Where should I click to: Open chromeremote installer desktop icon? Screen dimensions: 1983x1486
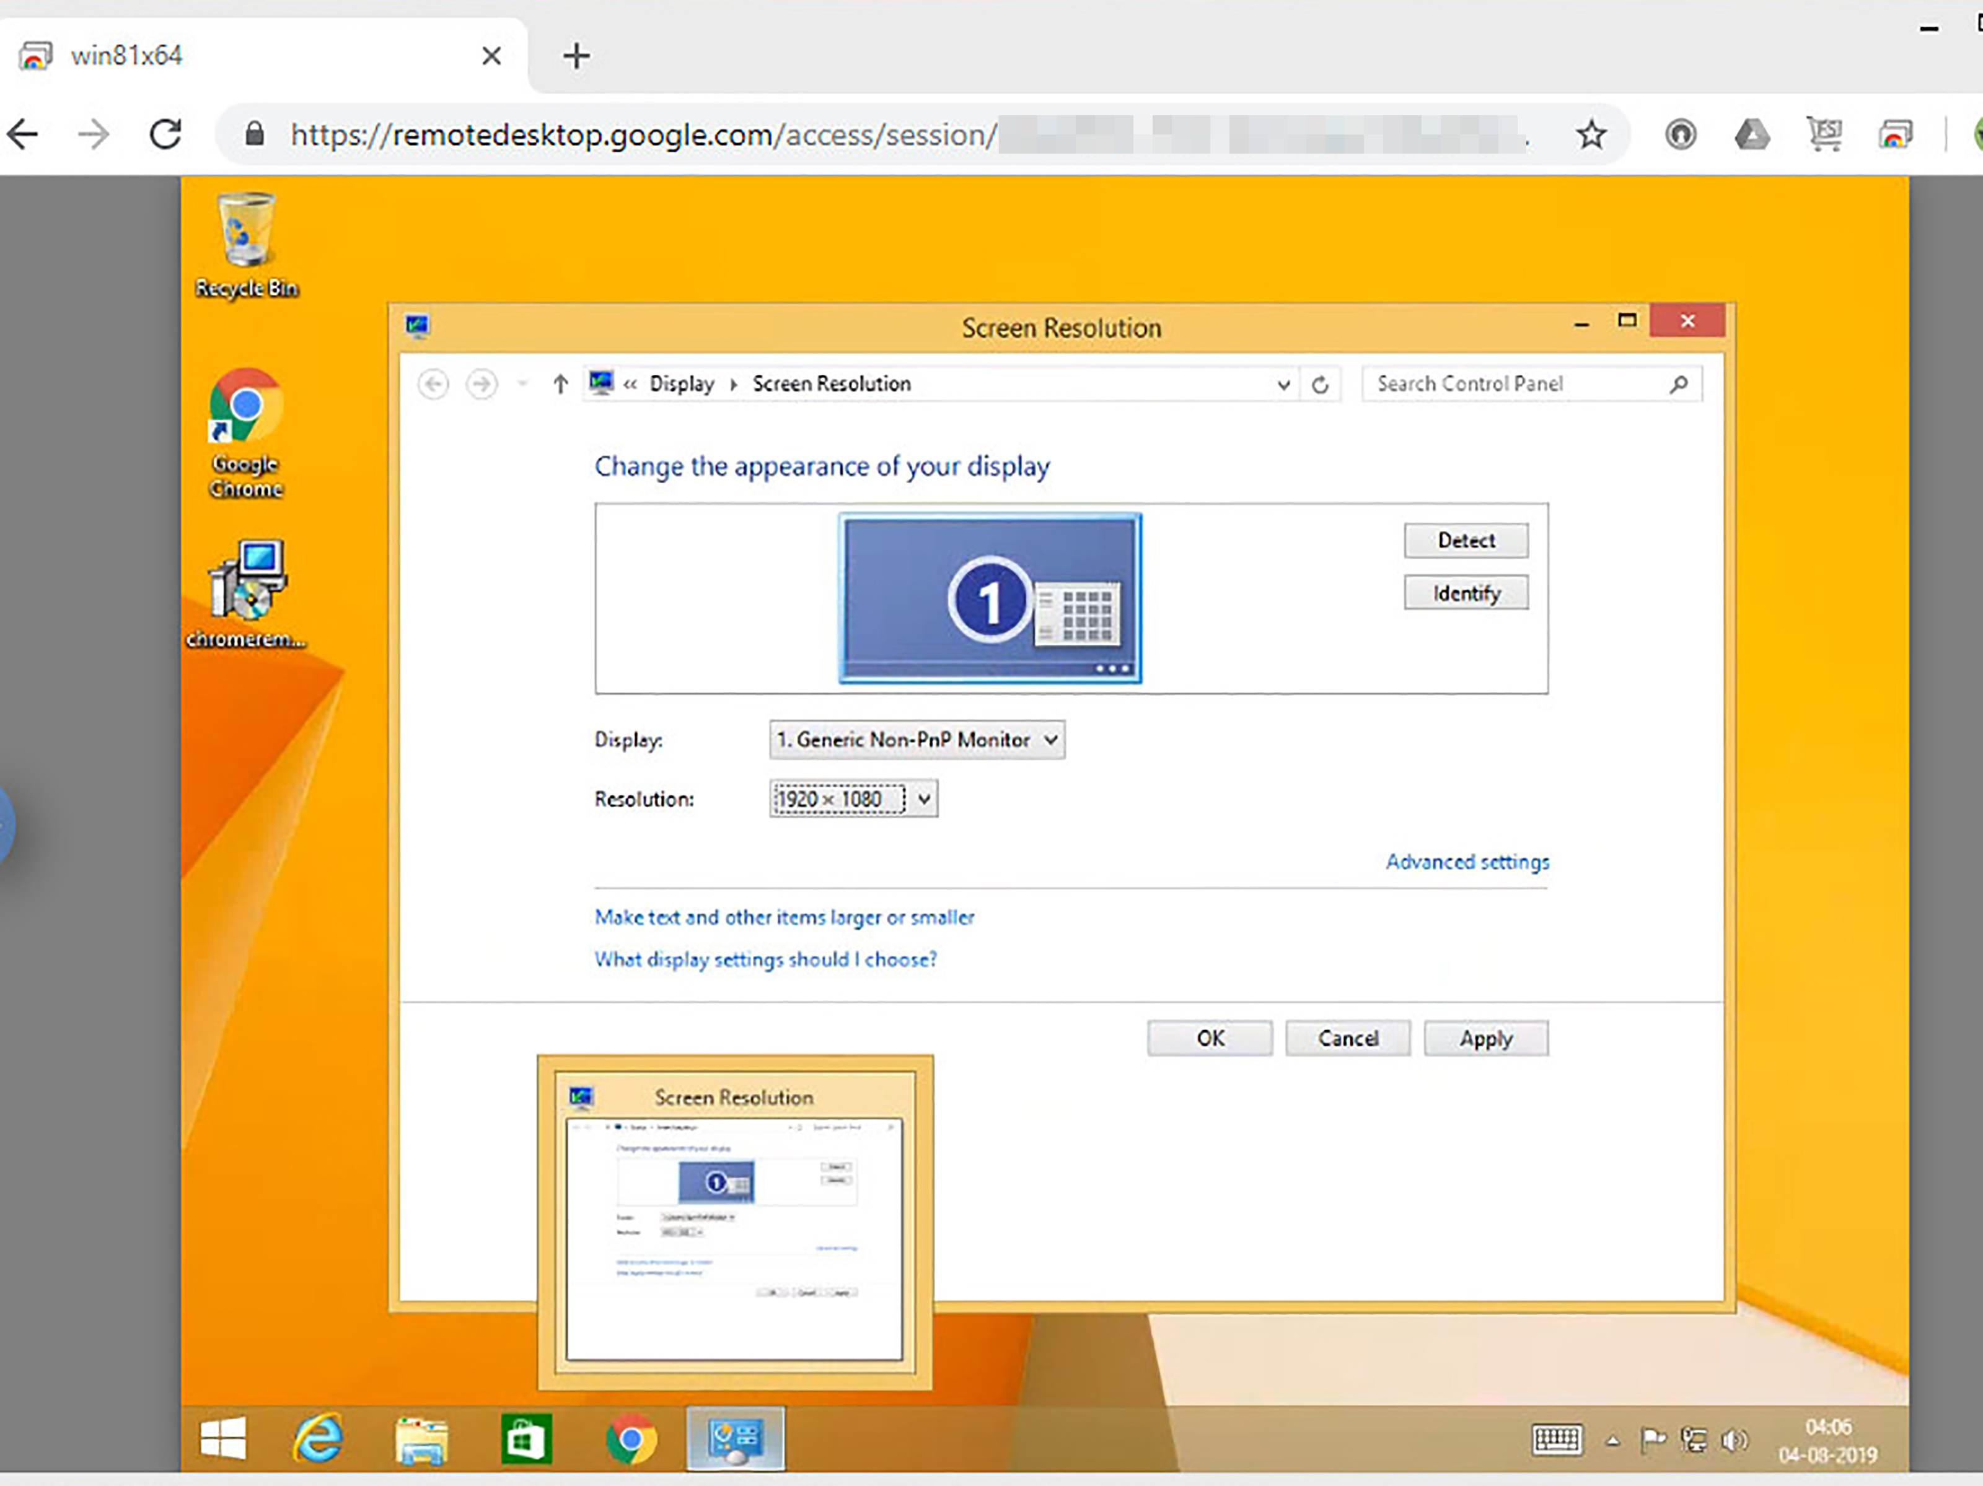pyautogui.click(x=245, y=593)
